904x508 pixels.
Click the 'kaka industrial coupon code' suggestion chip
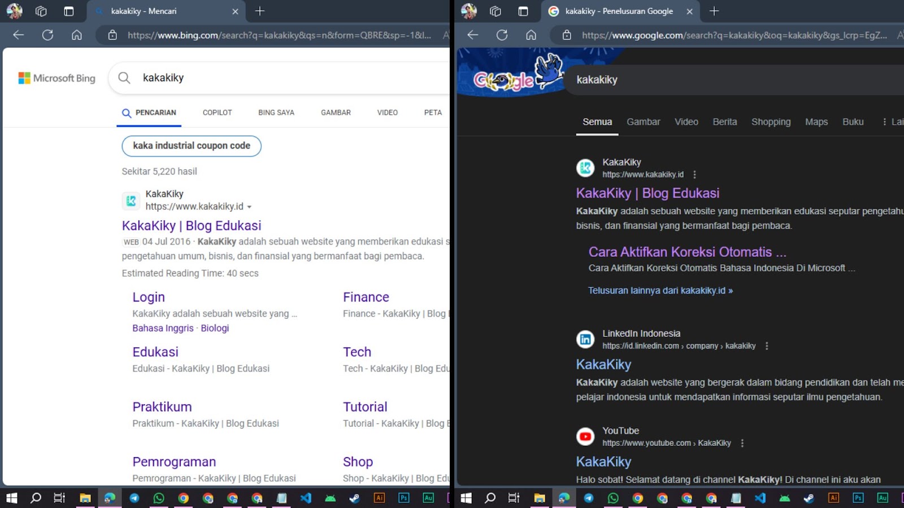point(192,146)
